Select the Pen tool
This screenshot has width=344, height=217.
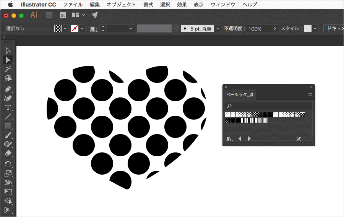8,89
